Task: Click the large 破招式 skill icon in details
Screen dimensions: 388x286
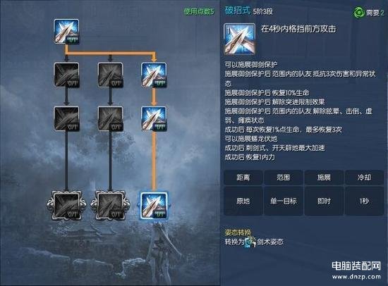Action: [239, 39]
